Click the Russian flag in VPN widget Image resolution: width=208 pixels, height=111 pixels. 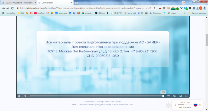point(195,104)
